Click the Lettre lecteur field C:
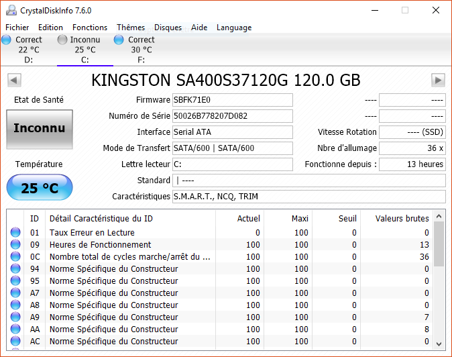 click(x=232, y=164)
